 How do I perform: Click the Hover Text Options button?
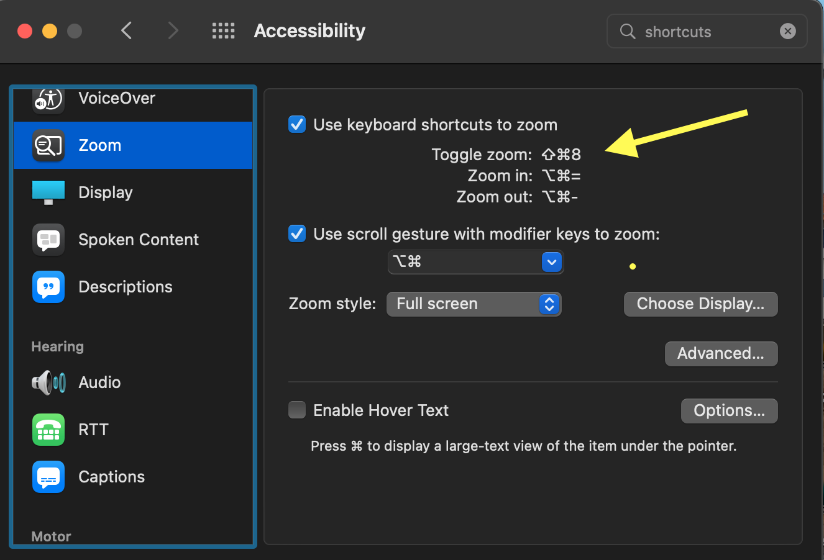[x=729, y=411]
